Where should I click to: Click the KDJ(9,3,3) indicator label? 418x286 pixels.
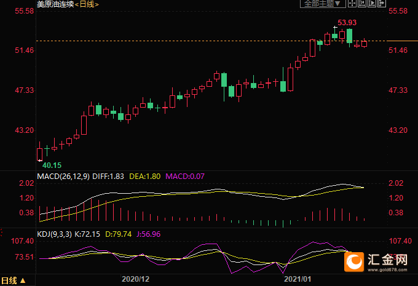(x=54, y=234)
